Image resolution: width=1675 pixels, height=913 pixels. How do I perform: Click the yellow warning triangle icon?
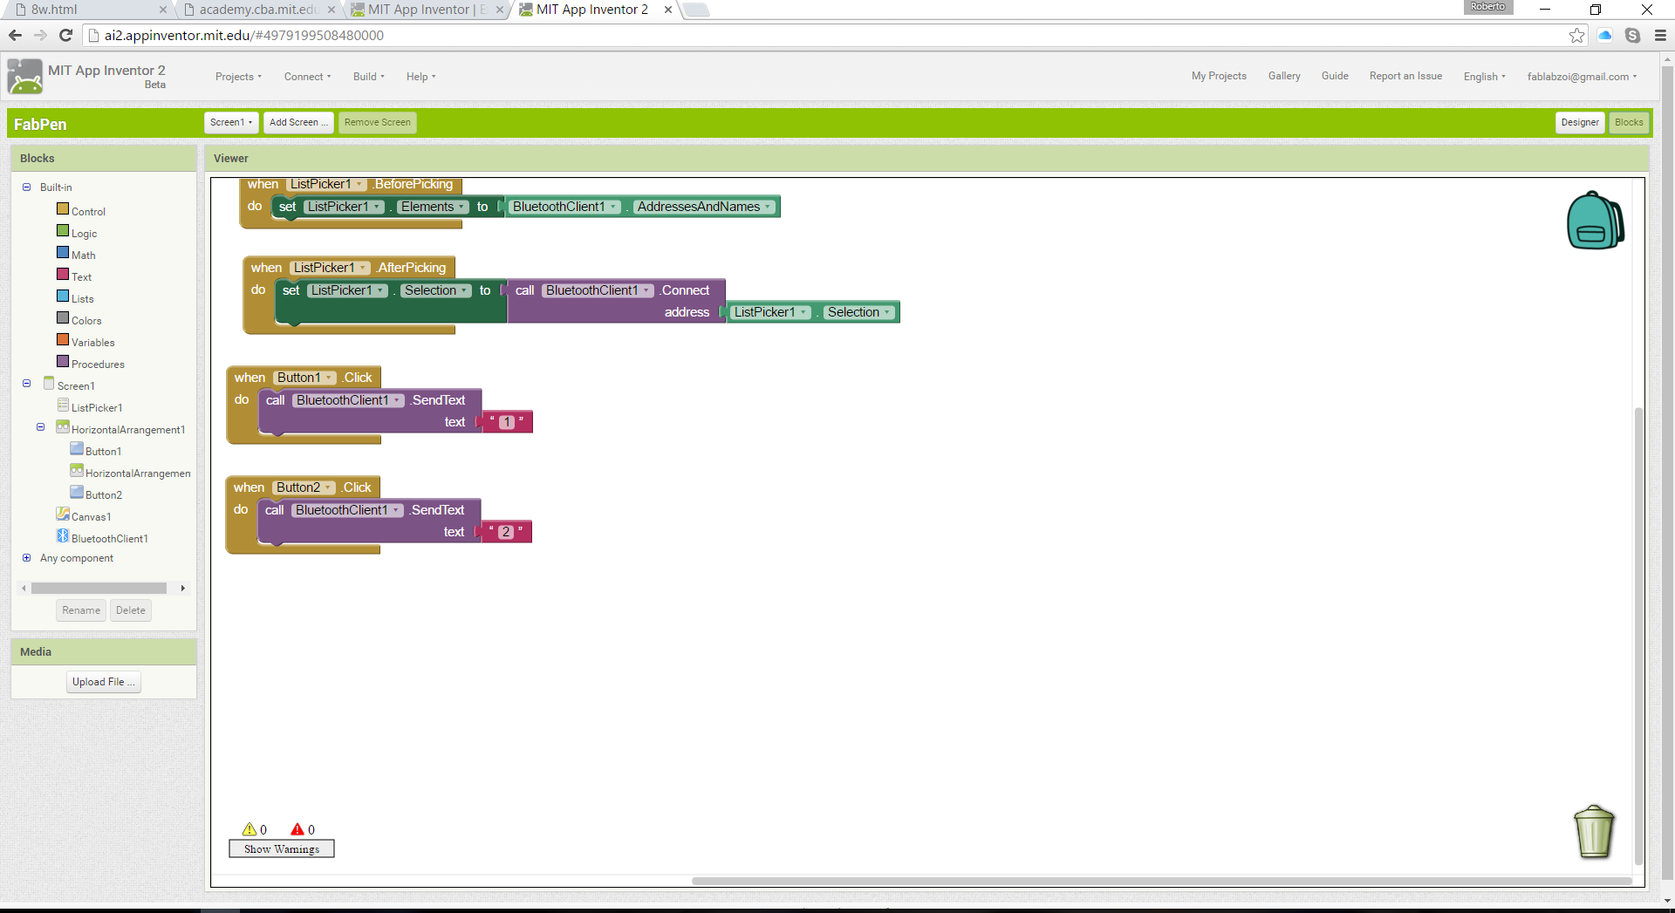click(250, 829)
